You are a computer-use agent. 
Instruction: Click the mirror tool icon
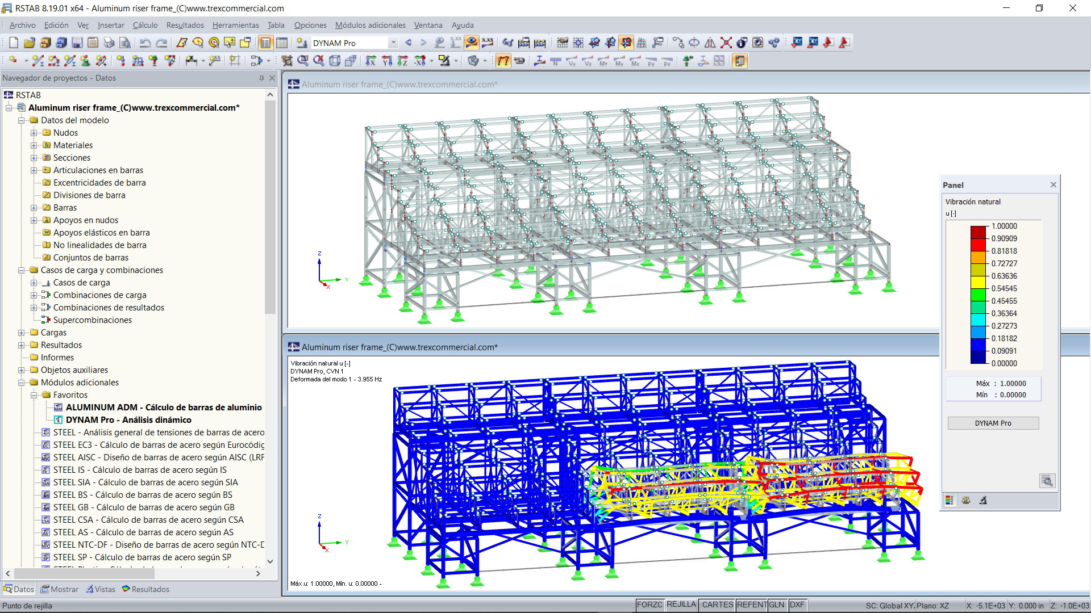click(710, 43)
